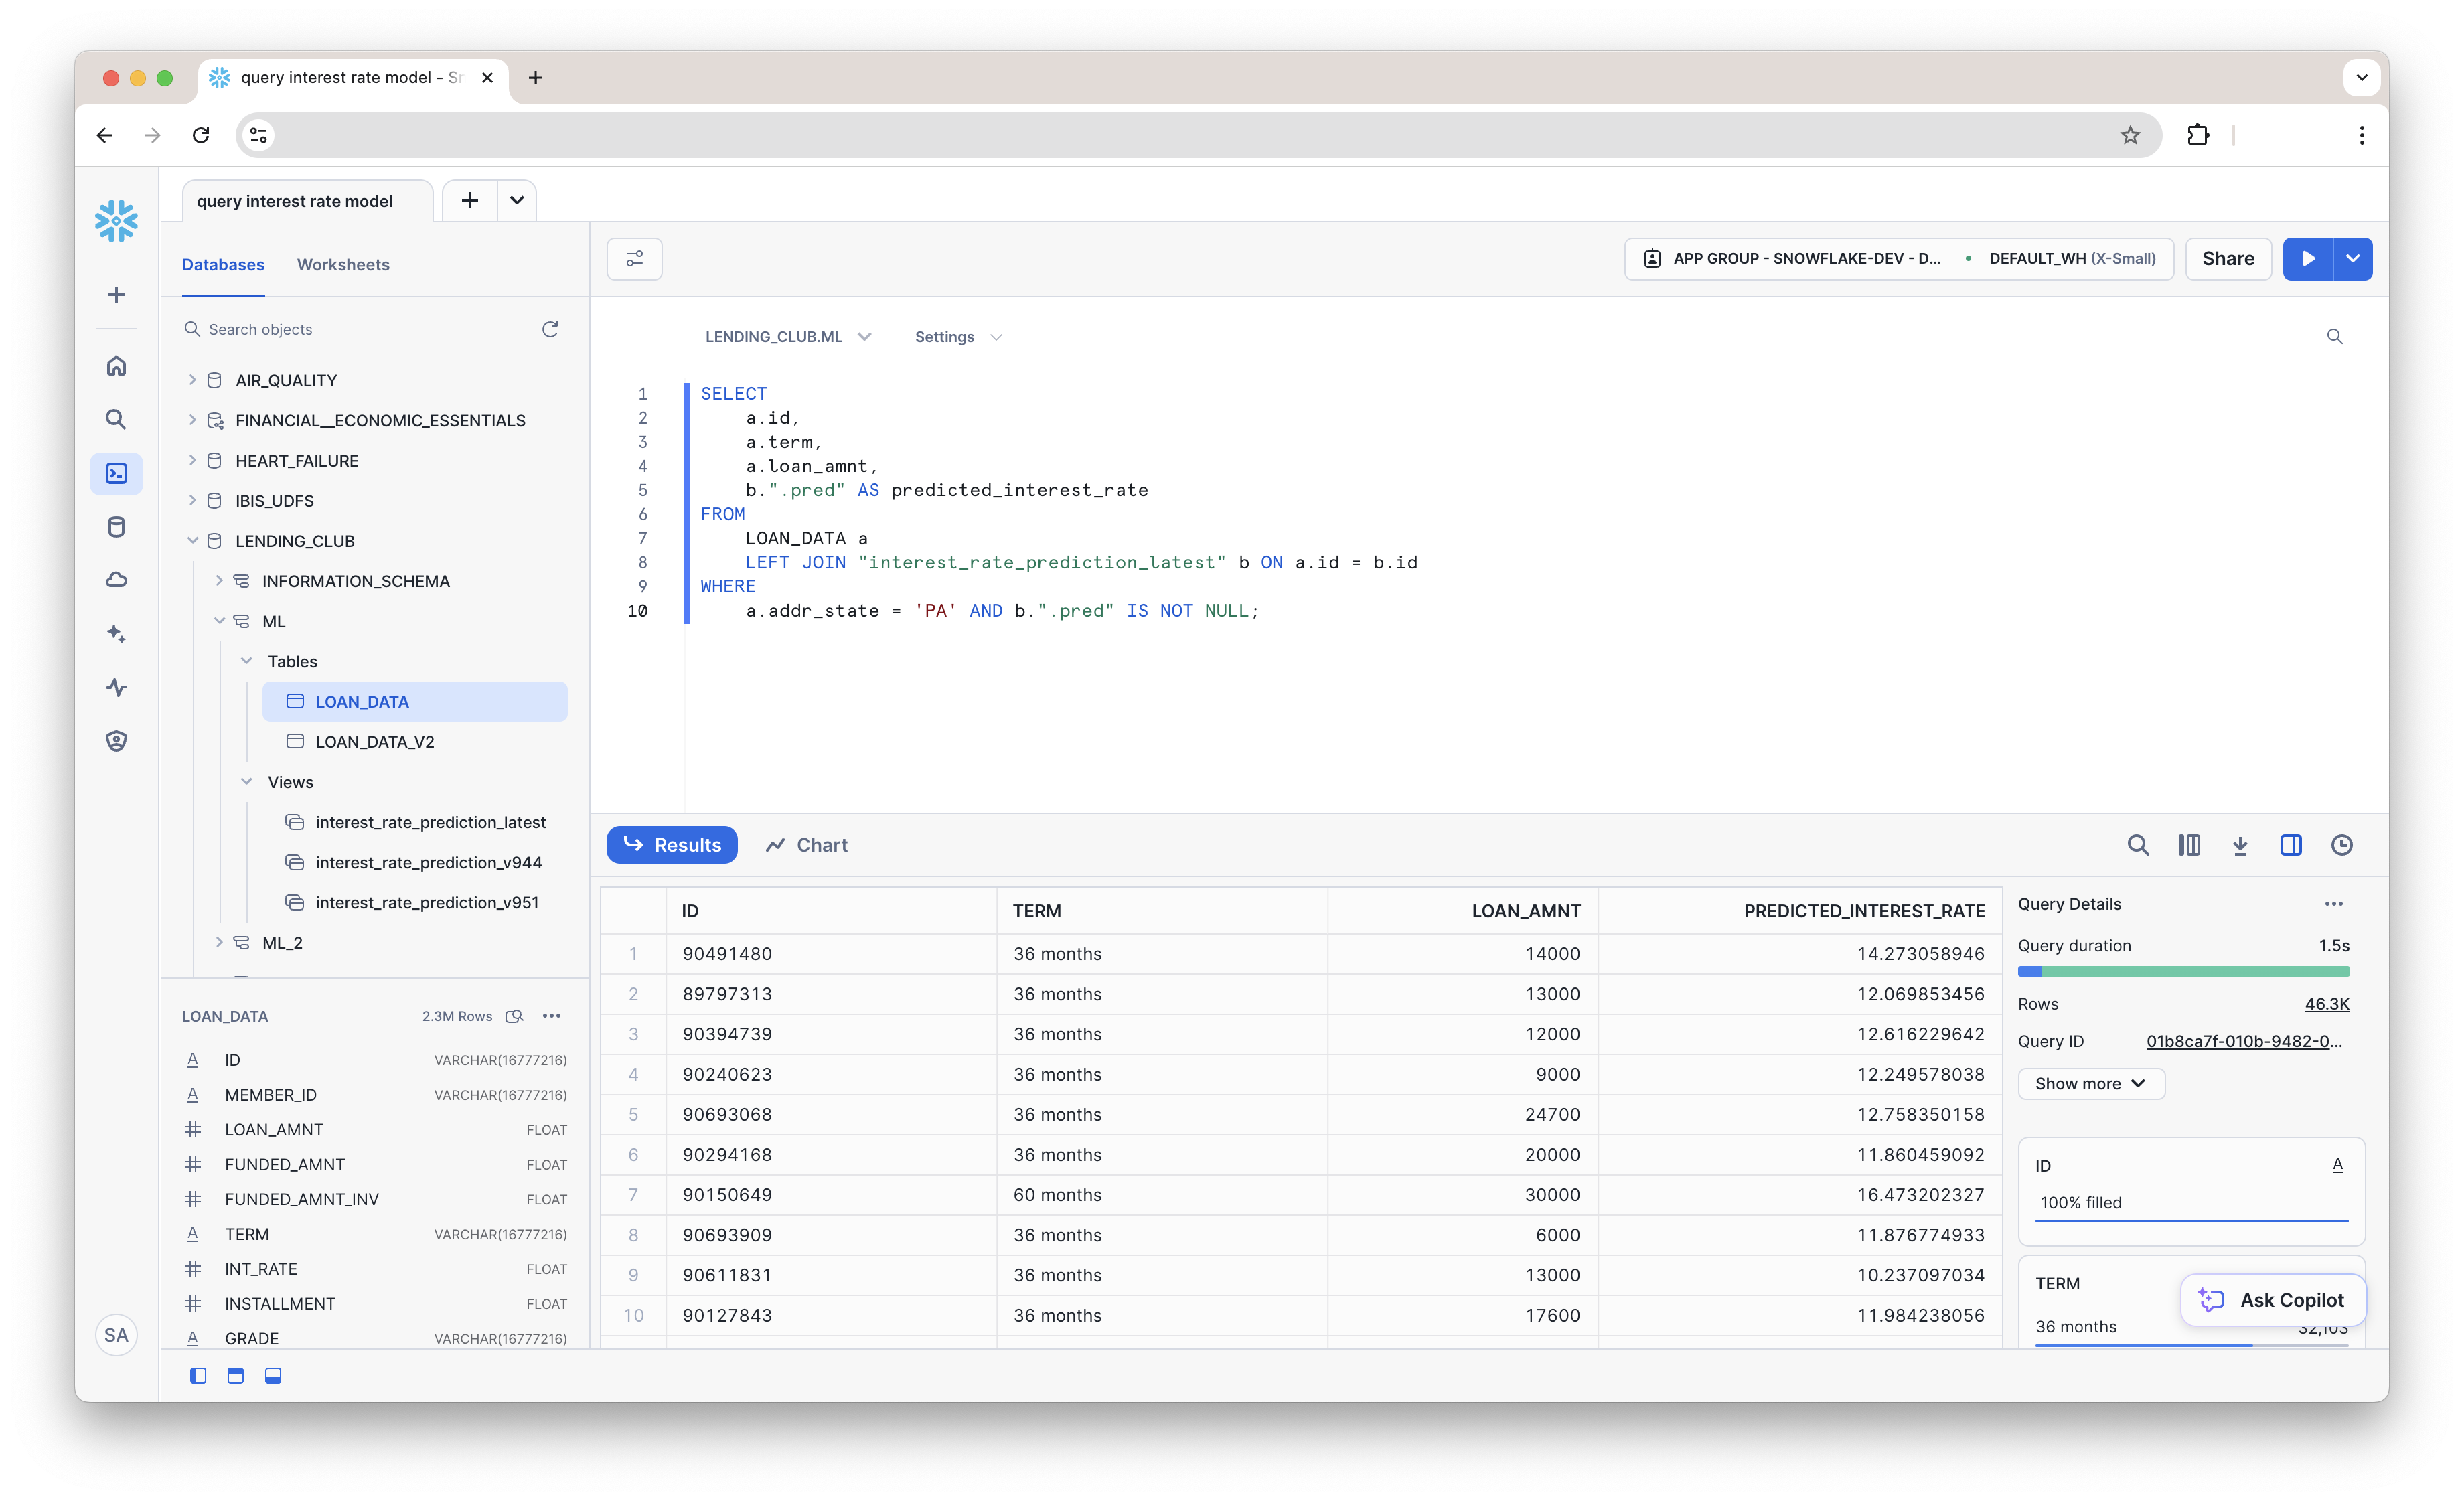2464x1501 pixels.
Task: Collapse the Views group
Action: 246,782
